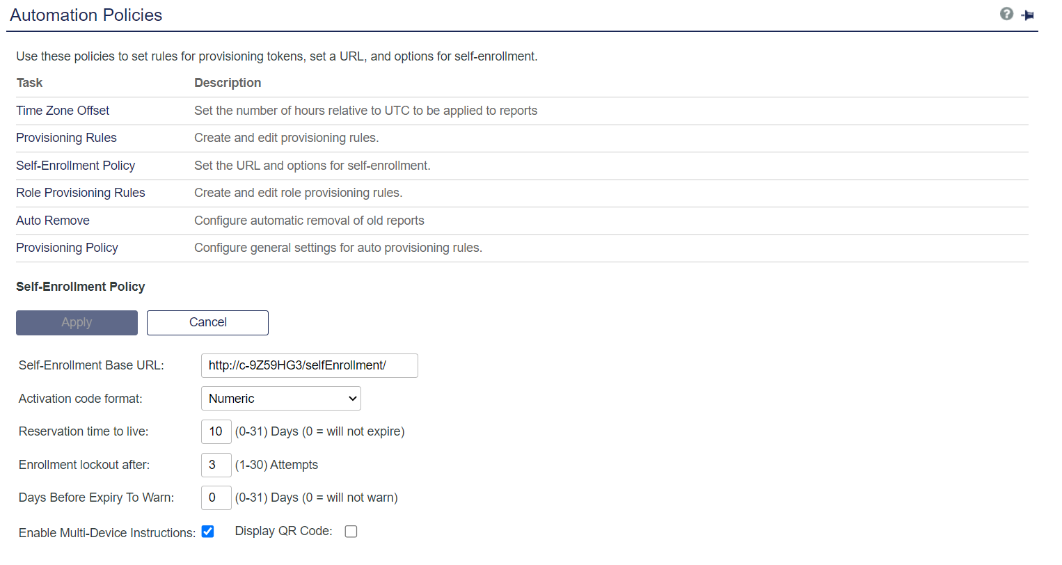Disable Enable Multi-Device Instructions

(x=207, y=531)
